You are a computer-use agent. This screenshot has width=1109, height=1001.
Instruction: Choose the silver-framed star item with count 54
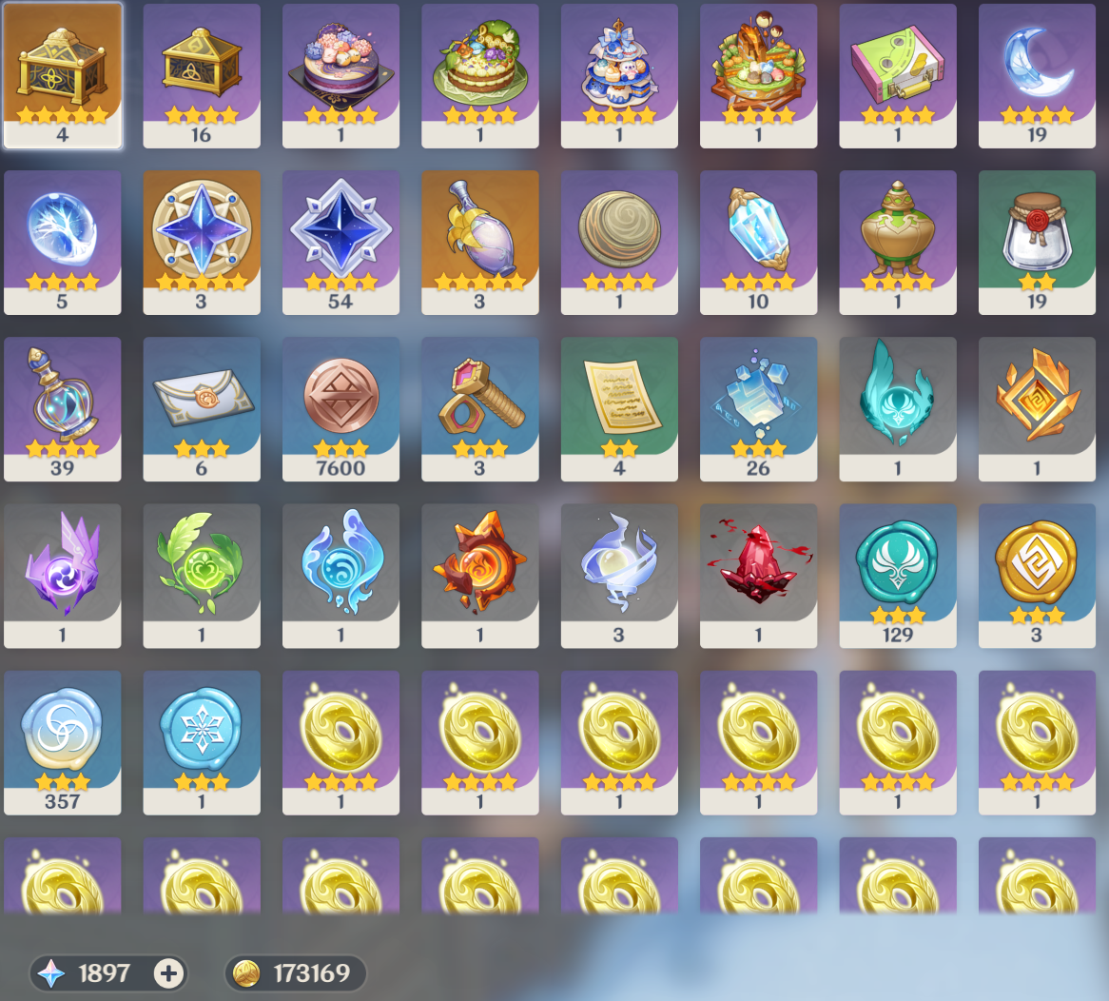coord(340,243)
